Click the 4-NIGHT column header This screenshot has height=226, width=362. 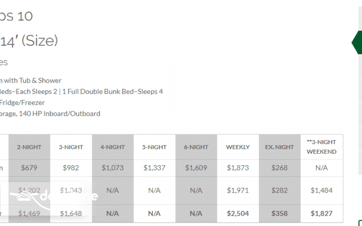113,147
